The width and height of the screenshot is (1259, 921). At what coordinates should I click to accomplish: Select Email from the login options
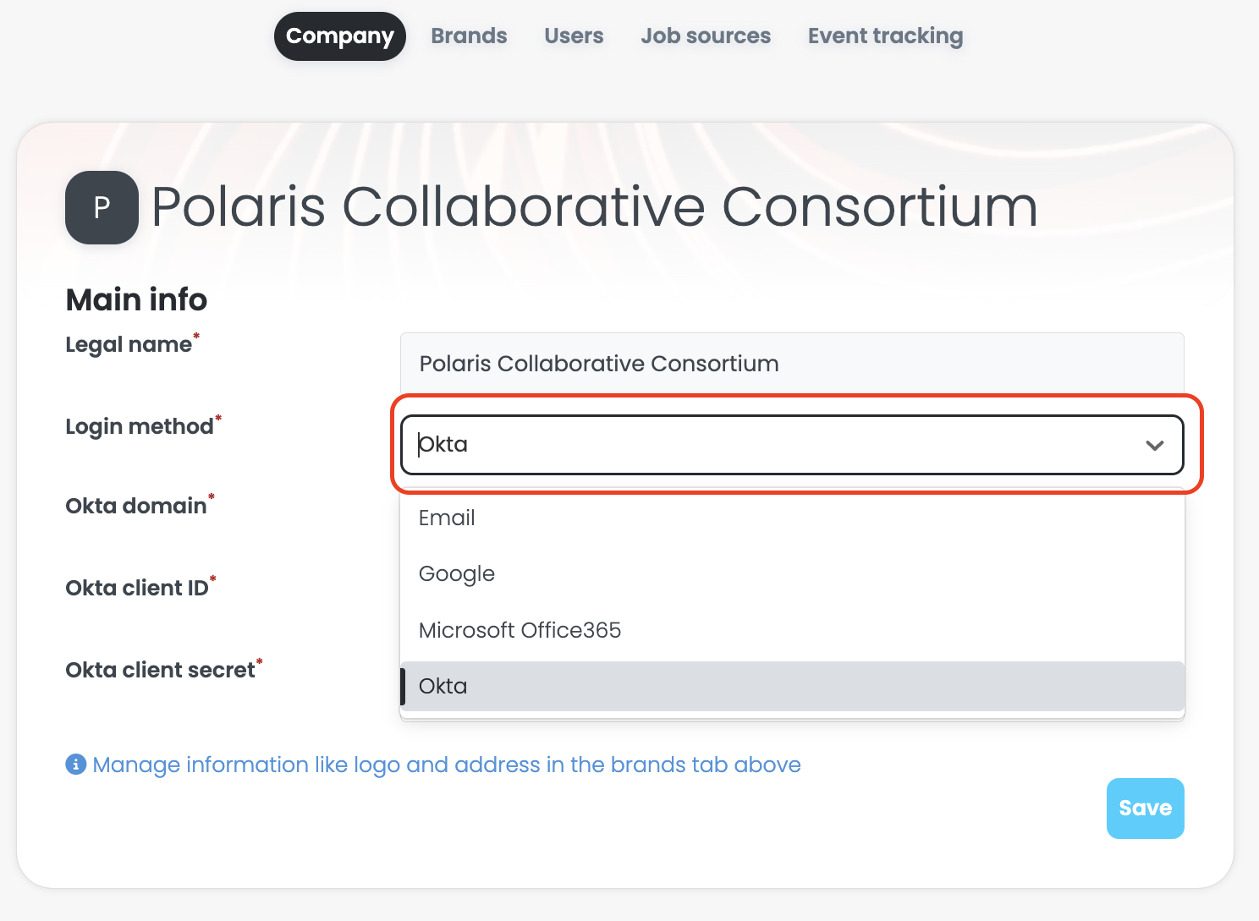pos(447,518)
